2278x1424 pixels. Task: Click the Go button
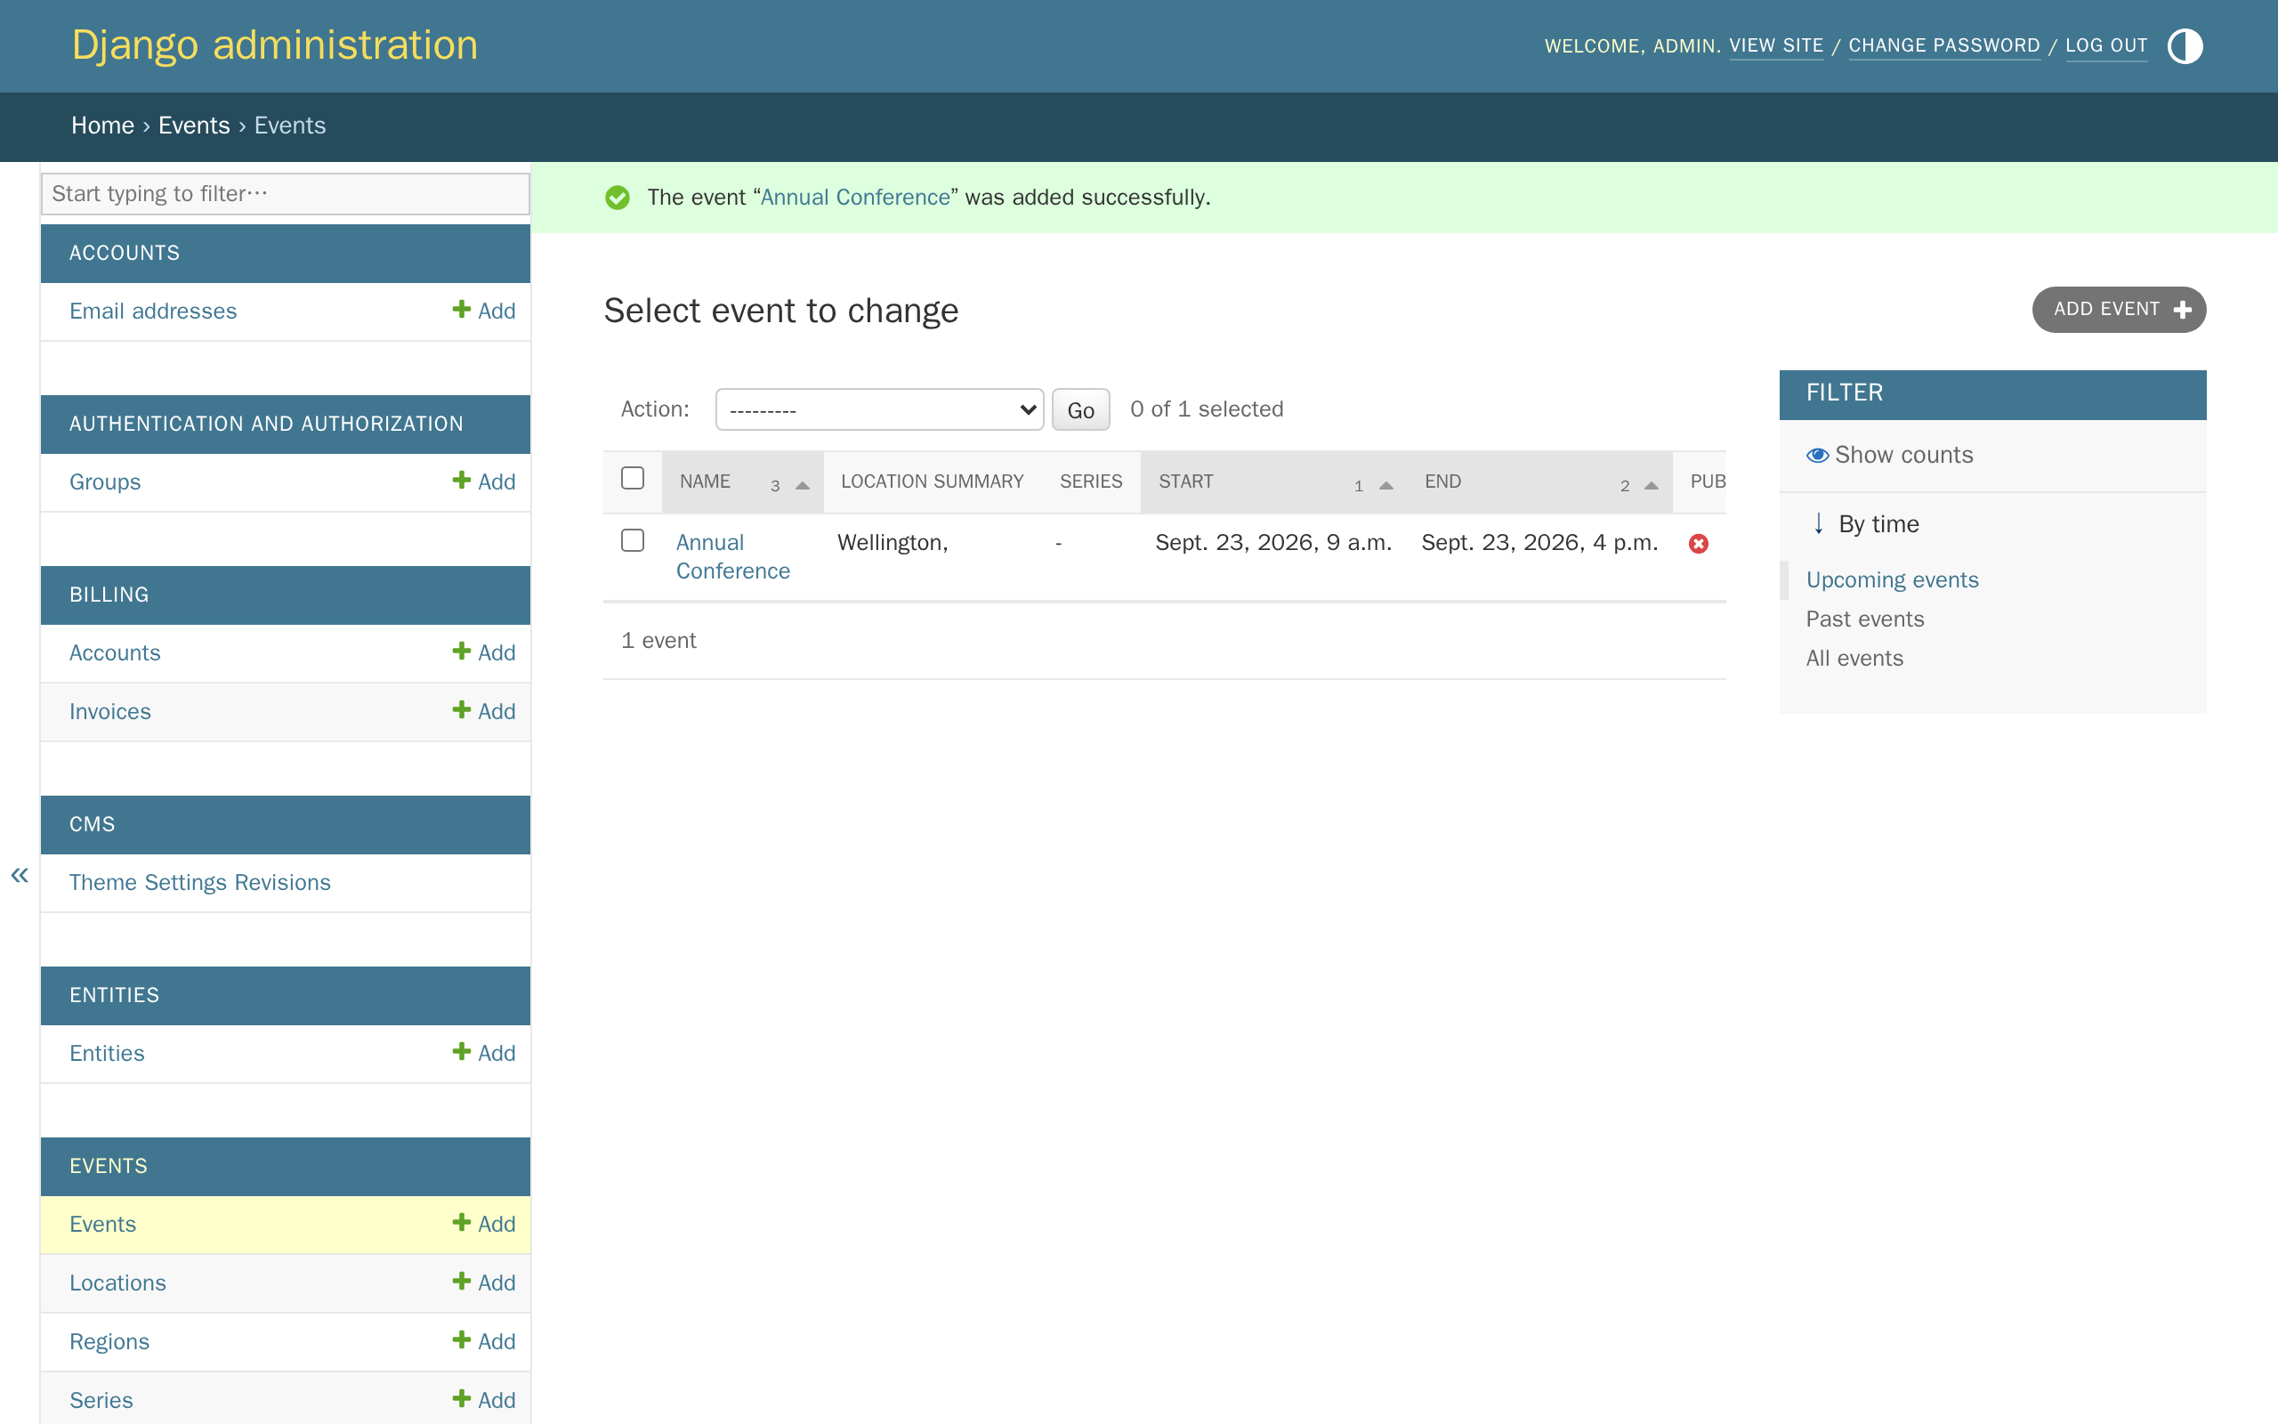pyautogui.click(x=1080, y=409)
